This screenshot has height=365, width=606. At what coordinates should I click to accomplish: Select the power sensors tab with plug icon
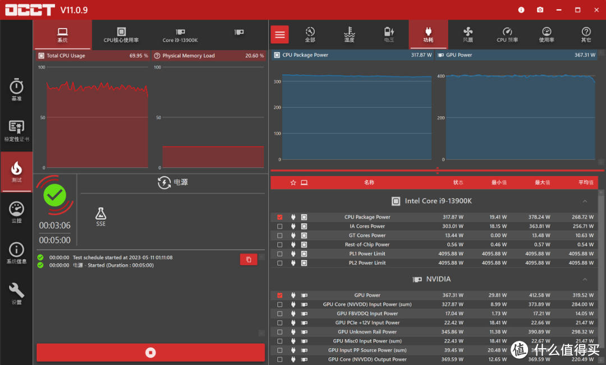(x=428, y=35)
